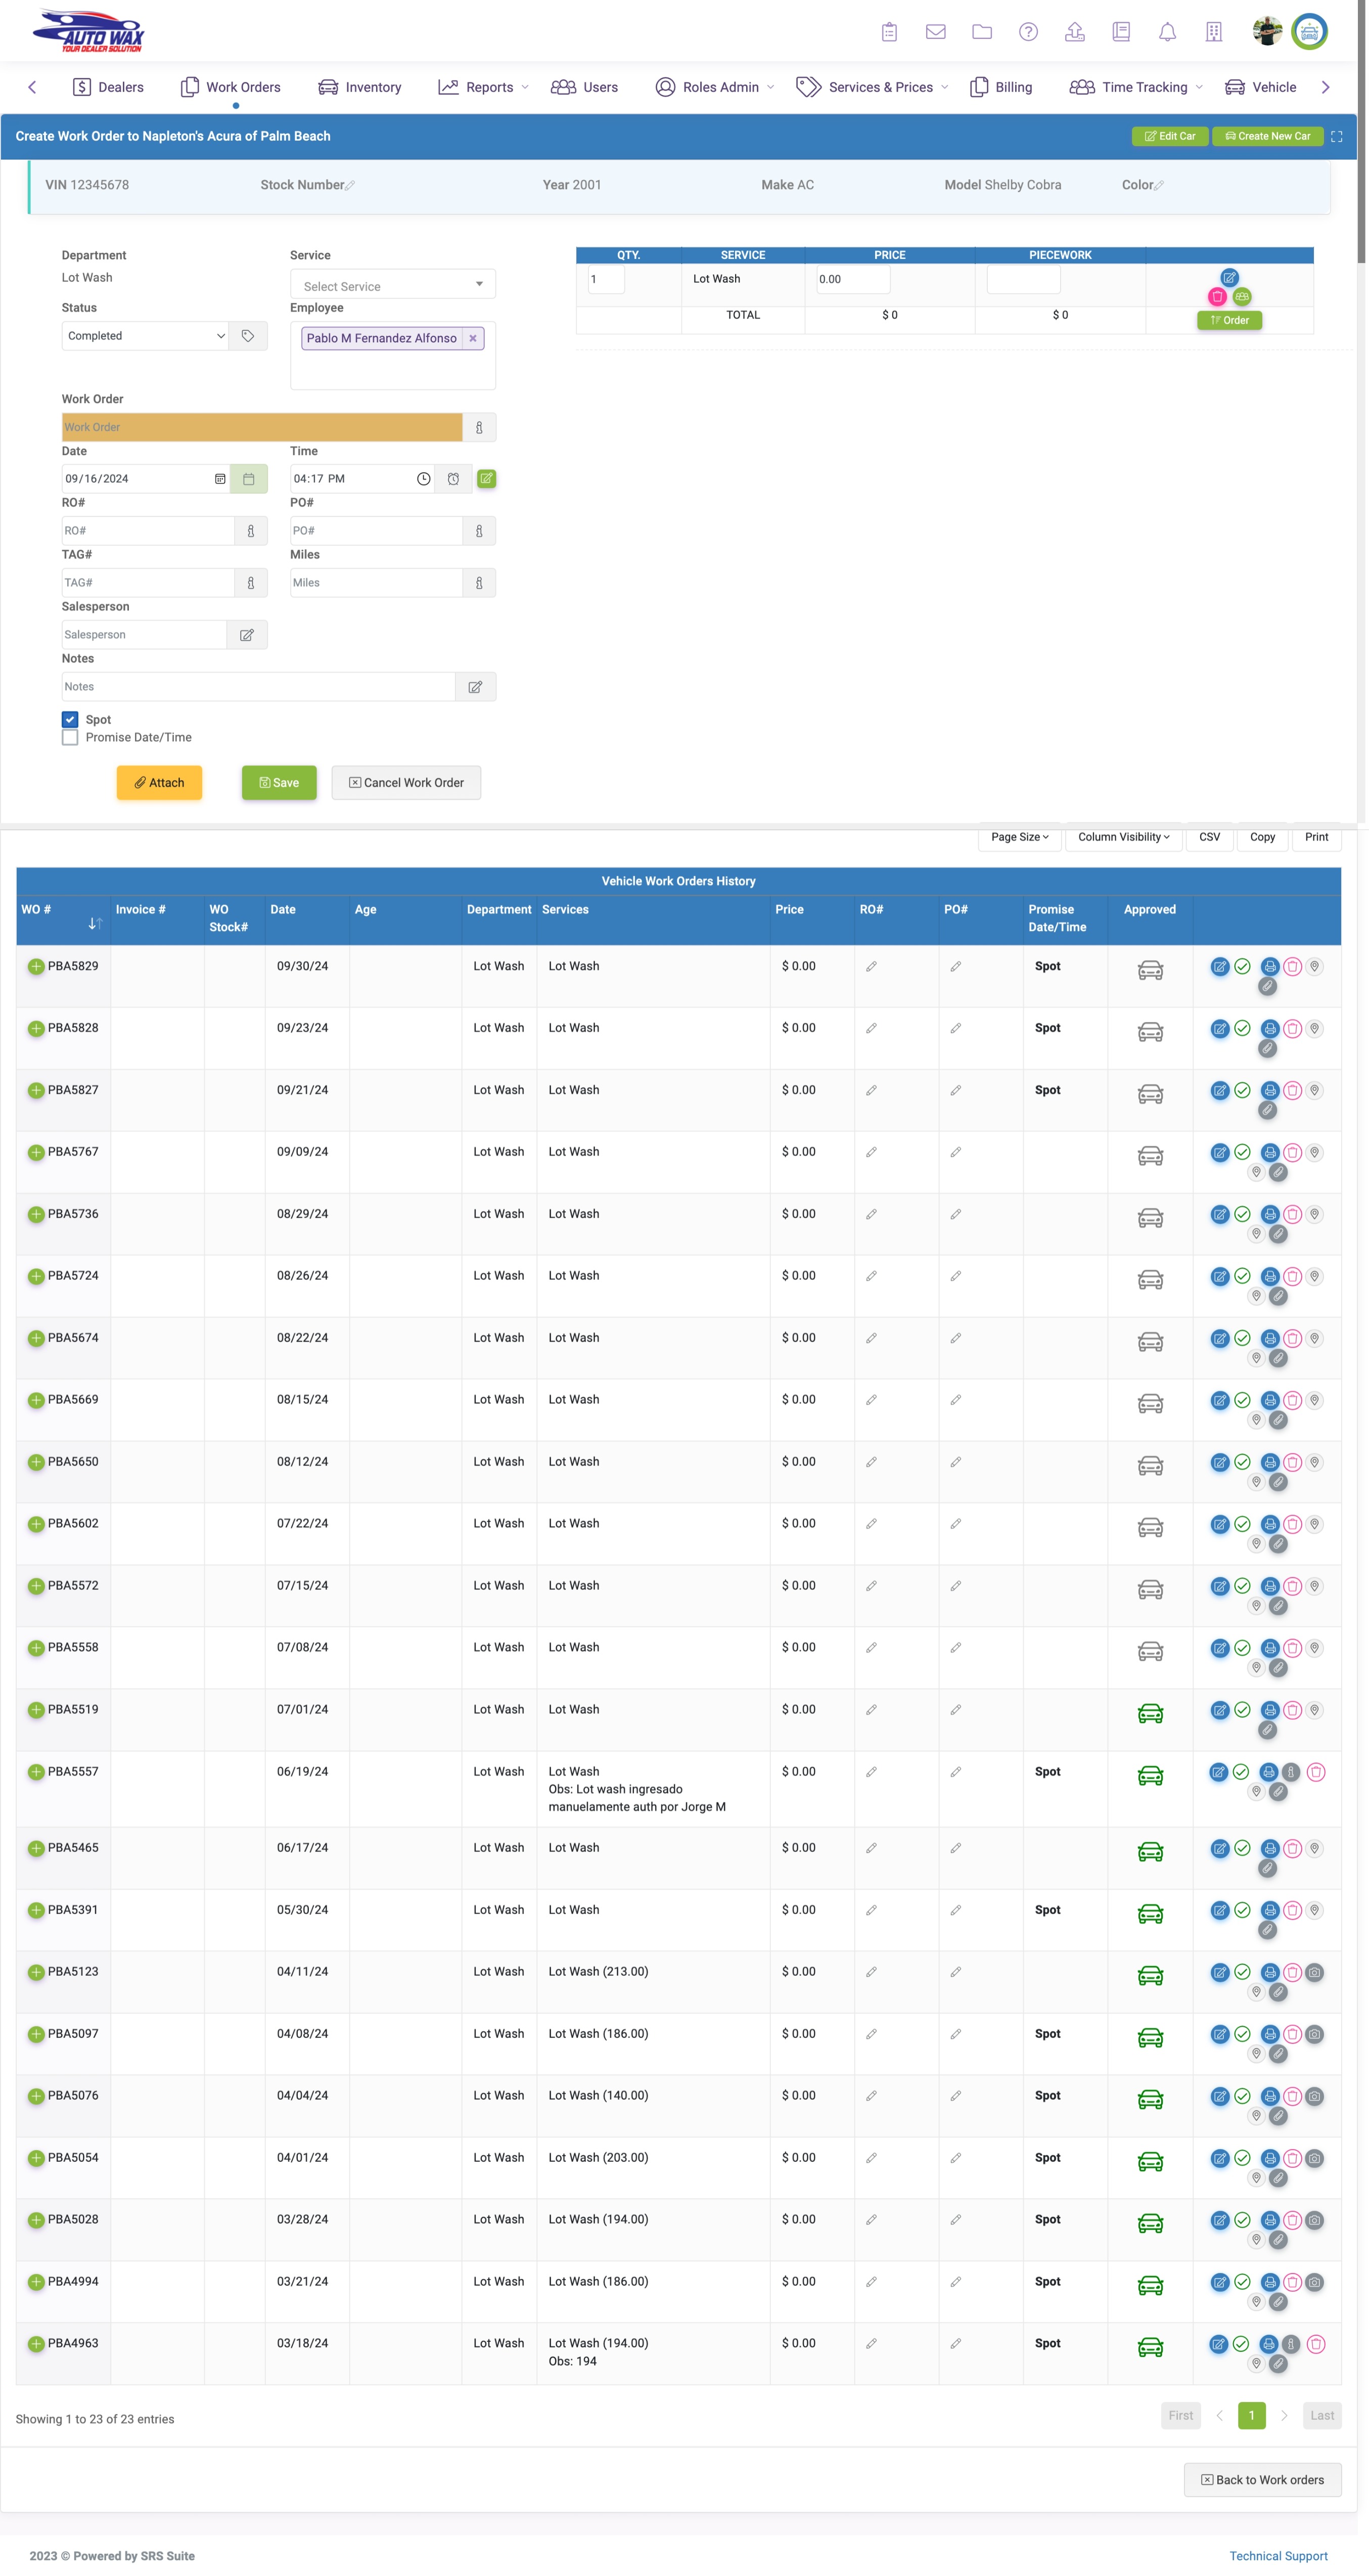Screen dimensions: 1369x2576
Task: Click green plus icon for PBA5829
Action: point(36,967)
